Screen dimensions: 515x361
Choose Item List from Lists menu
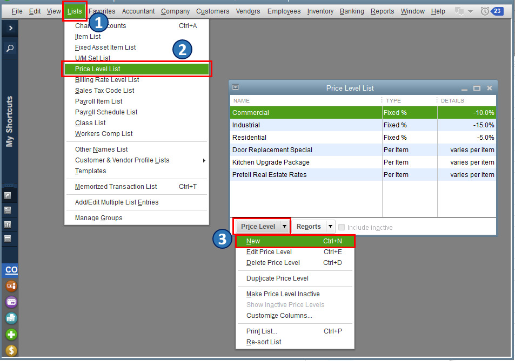pos(137,36)
